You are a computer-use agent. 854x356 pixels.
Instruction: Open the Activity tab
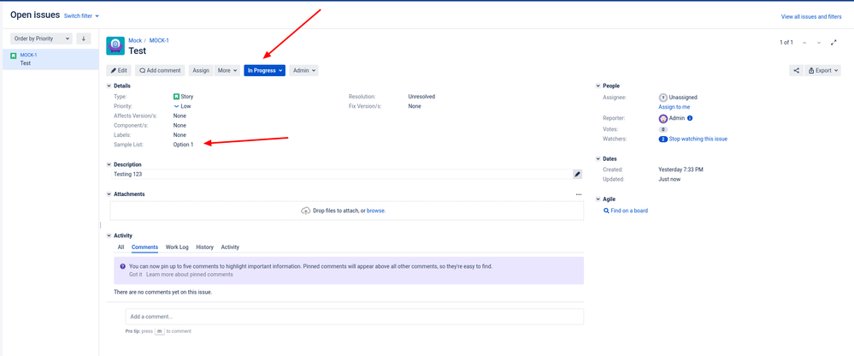point(230,247)
